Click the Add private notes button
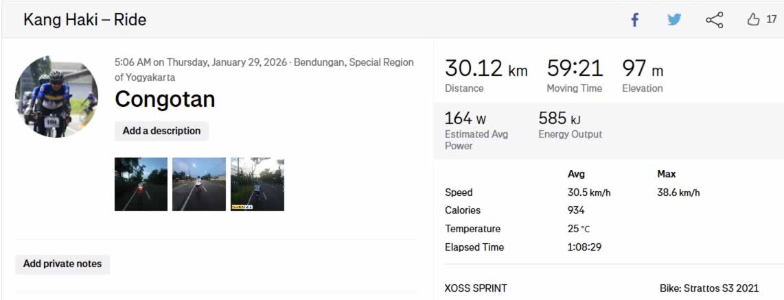The image size is (784, 300). tap(62, 264)
